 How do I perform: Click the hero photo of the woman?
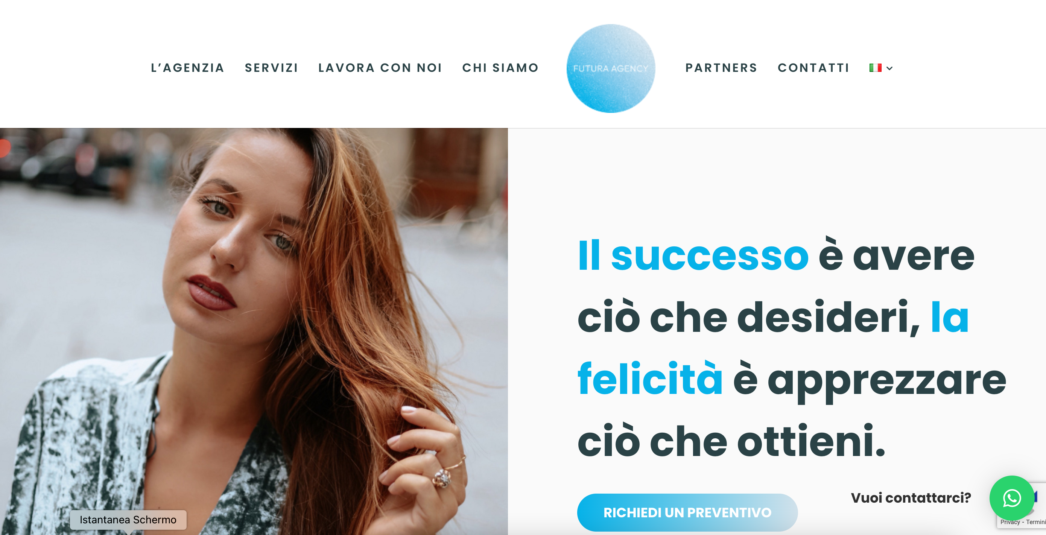click(x=254, y=331)
